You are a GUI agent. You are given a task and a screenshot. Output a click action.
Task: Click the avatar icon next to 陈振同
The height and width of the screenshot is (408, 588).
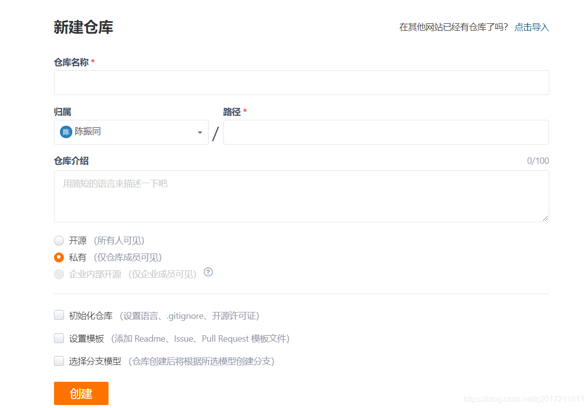tap(65, 132)
